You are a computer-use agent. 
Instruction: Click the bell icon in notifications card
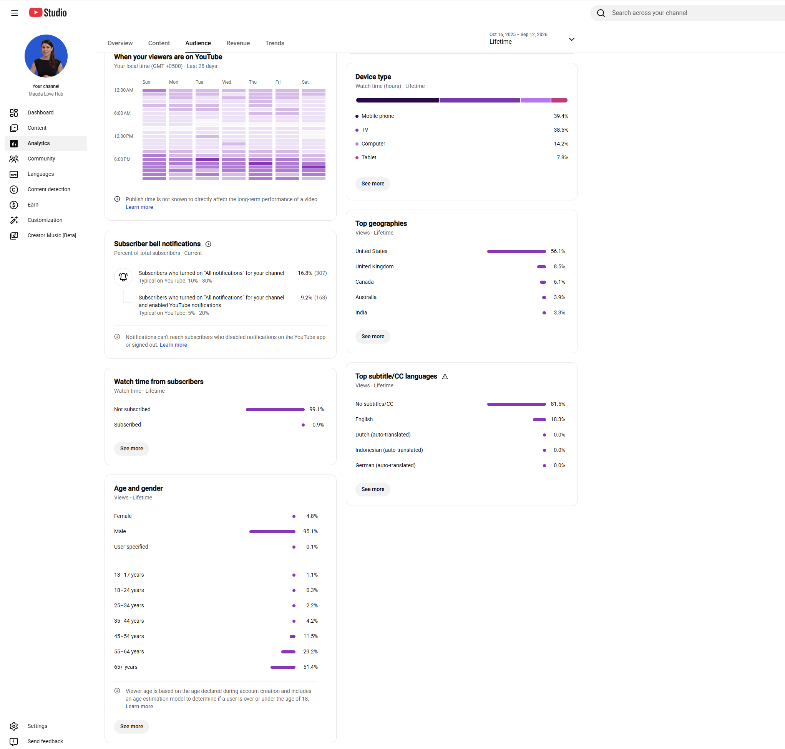123,277
